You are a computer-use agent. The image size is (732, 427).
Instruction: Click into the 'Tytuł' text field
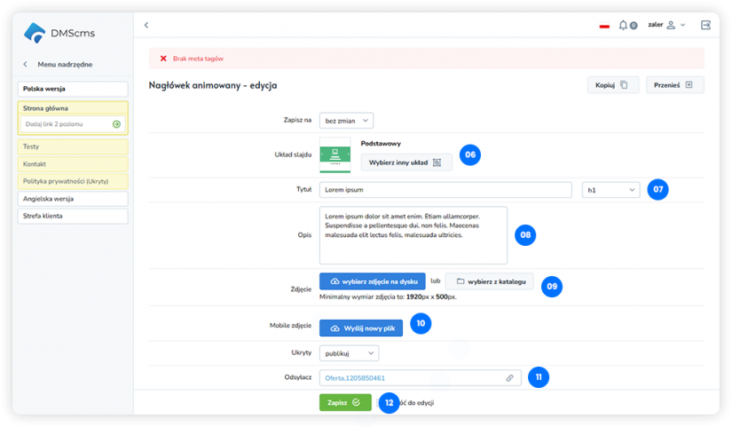click(x=445, y=190)
